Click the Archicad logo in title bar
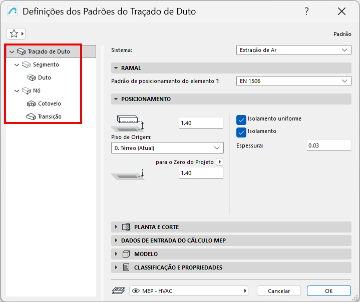Screen dimensions: 360x302 [13, 11]
